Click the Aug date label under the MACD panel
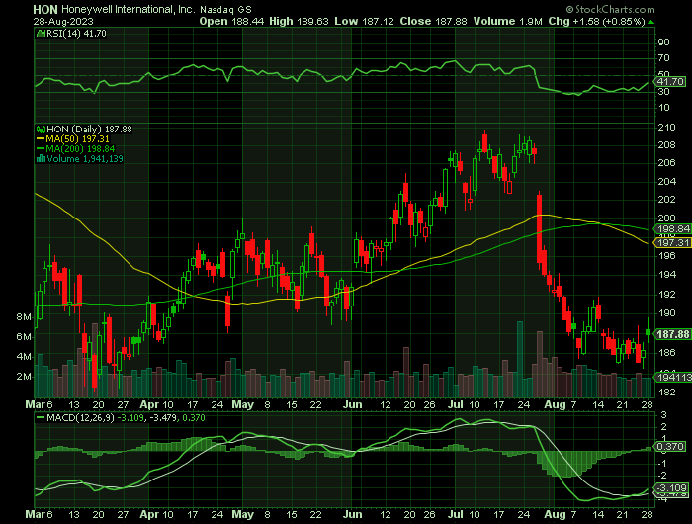This screenshot has height=524, width=692. pyautogui.click(x=555, y=515)
